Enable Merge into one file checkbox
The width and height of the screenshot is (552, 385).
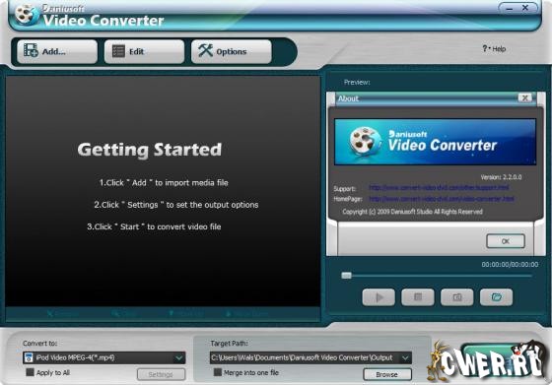click(x=218, y=372)
